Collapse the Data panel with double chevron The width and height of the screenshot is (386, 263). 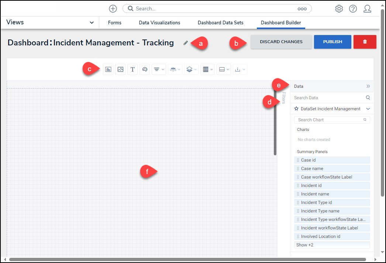pos(368,86)
